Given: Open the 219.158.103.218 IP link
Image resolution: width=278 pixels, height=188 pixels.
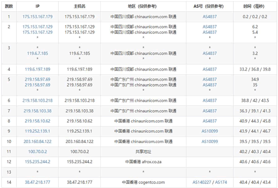Looking at the screenshot, I should point(38,100).
